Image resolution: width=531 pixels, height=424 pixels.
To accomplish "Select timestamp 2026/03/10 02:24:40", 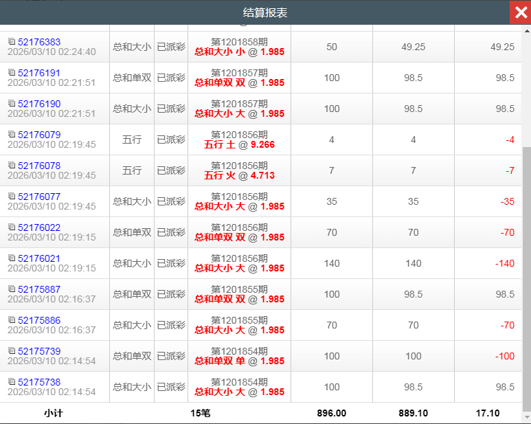I will (52, 52).
